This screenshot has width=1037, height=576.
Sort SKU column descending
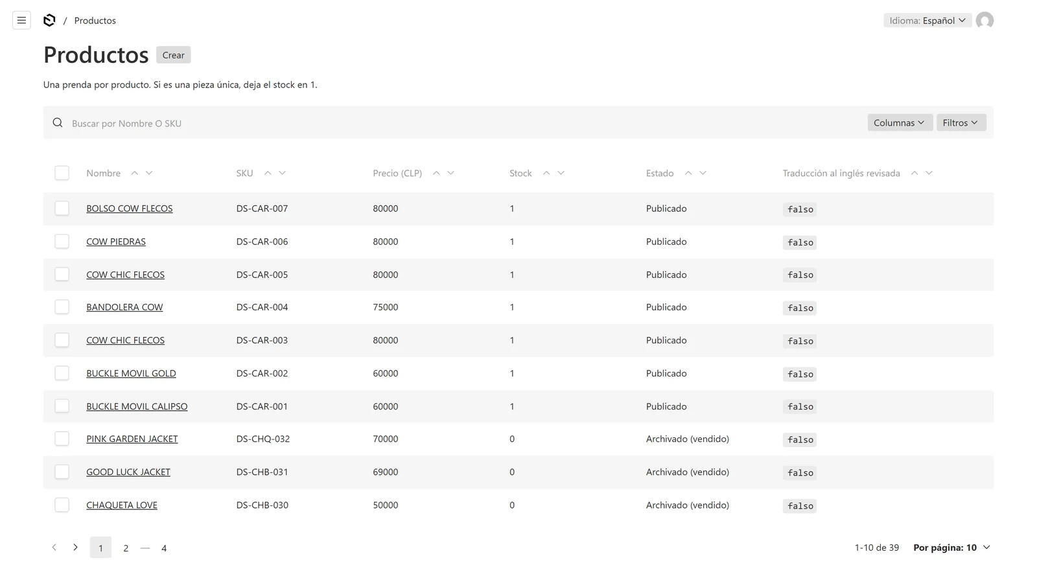[x=282, y=173]
